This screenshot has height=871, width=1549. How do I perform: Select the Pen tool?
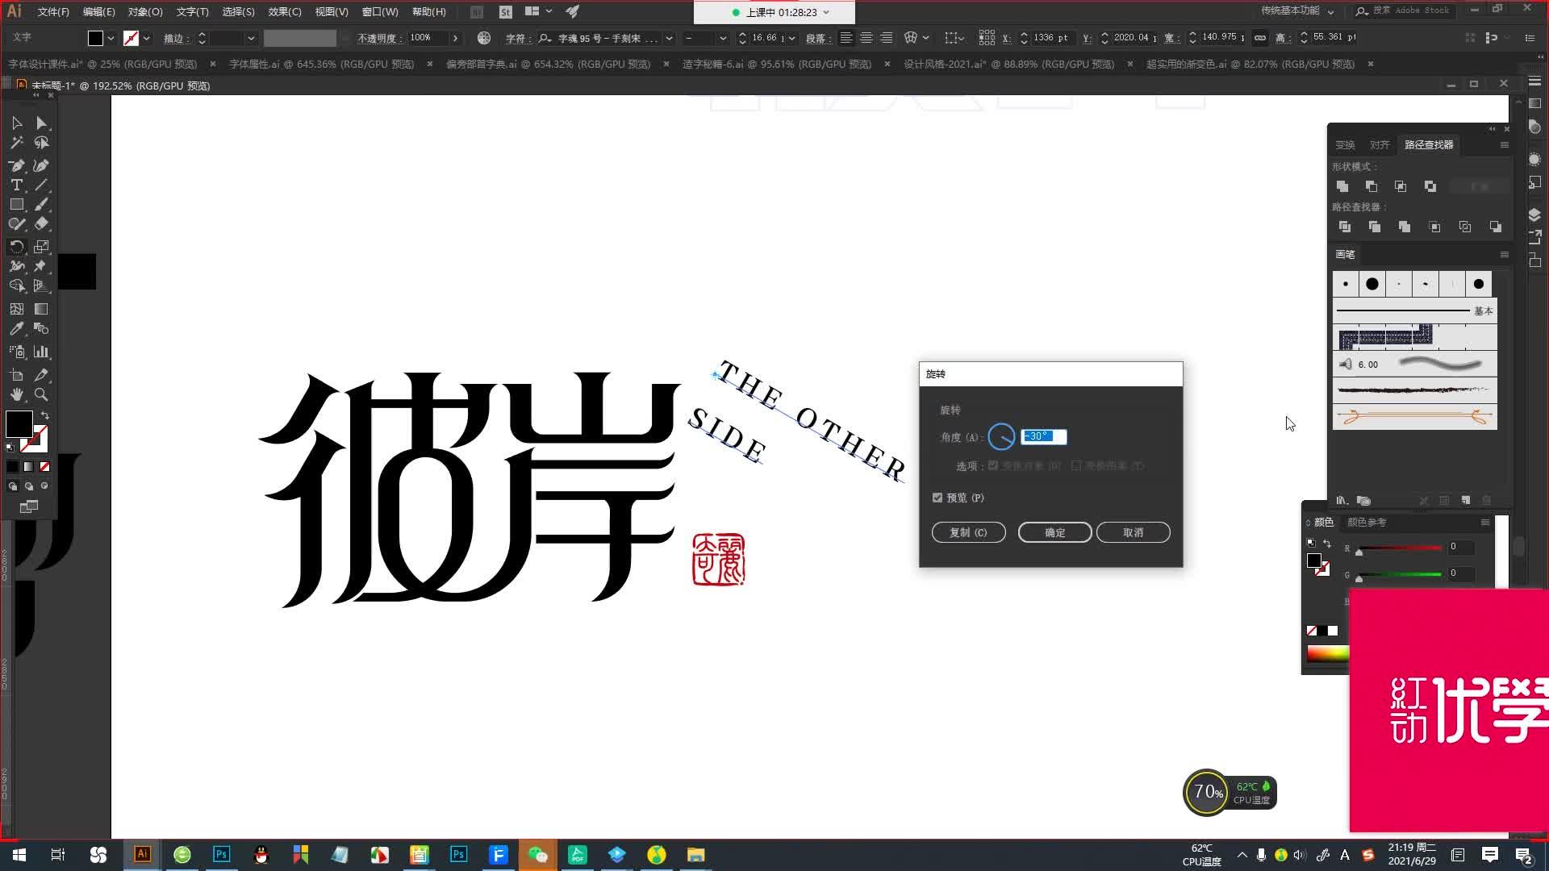[16, 165]
